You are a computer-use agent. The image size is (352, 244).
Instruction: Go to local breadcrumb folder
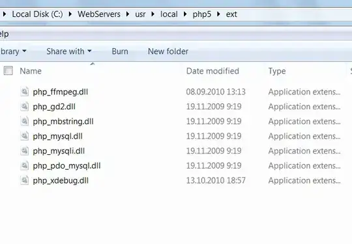point(169,14)
